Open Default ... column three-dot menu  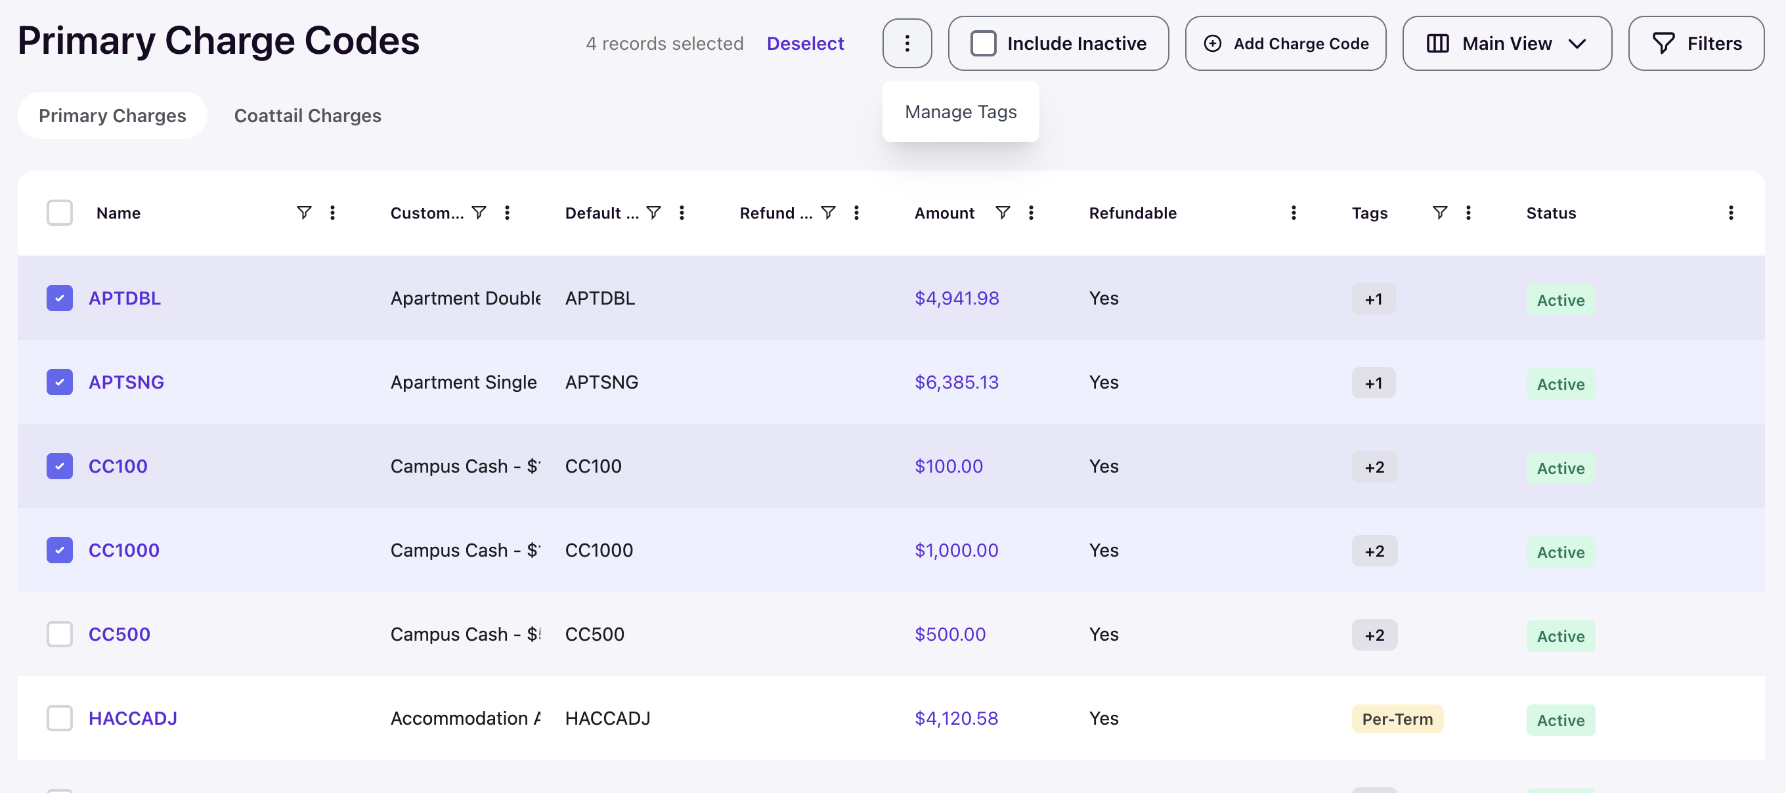pyautogui.click(x=682, y=212)
